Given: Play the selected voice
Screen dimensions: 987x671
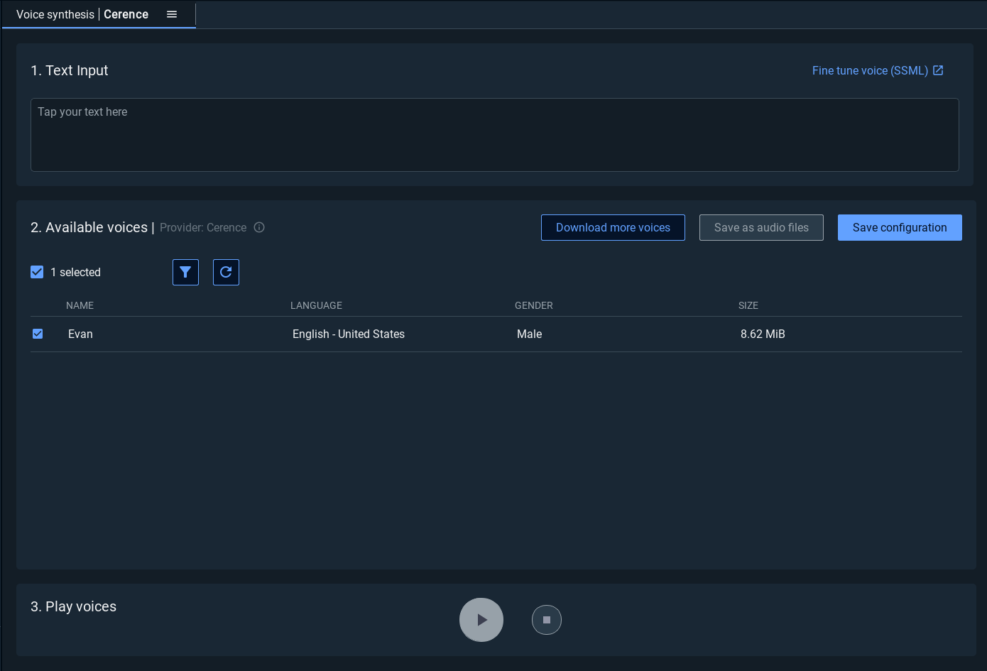Looking at the screenshot, I should tap(481, 620).
